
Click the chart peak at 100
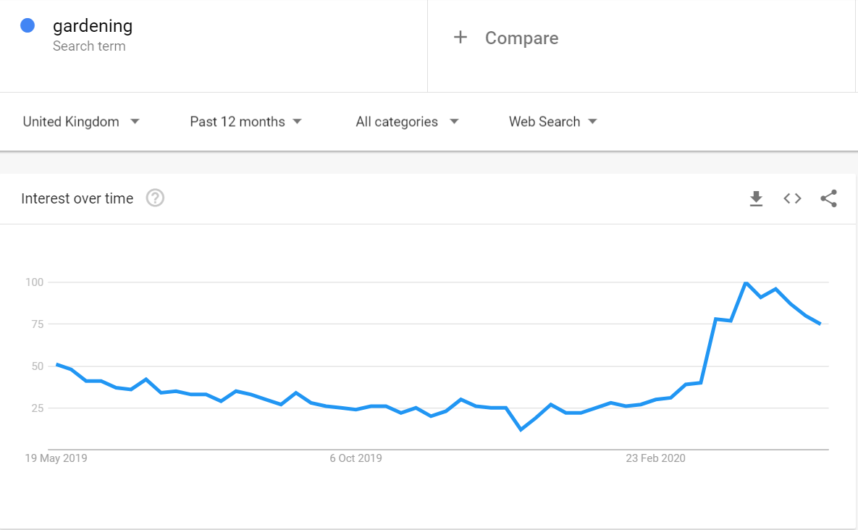[x=746, y=282]
